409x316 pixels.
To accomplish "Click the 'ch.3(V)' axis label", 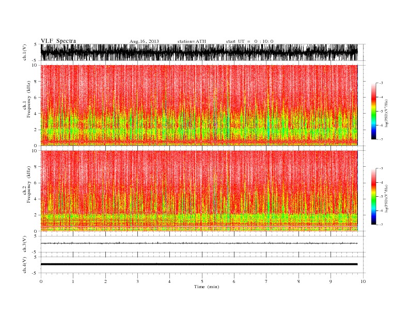I will coord(25,244).
